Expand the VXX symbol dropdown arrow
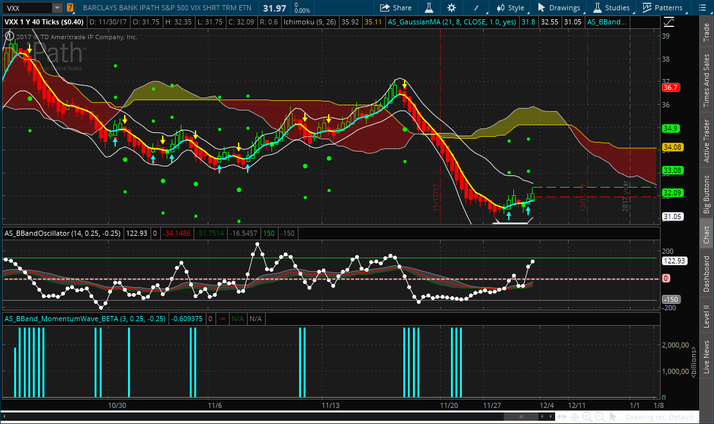This screenshot has height=424, width=714. [57, 8]
